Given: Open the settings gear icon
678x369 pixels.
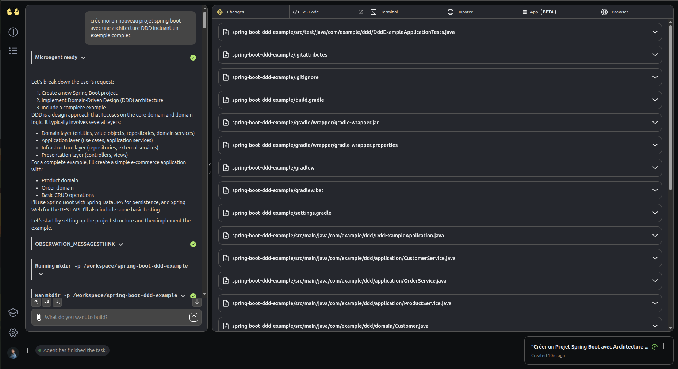Looking at the screenshot, I should pos(13,333).
